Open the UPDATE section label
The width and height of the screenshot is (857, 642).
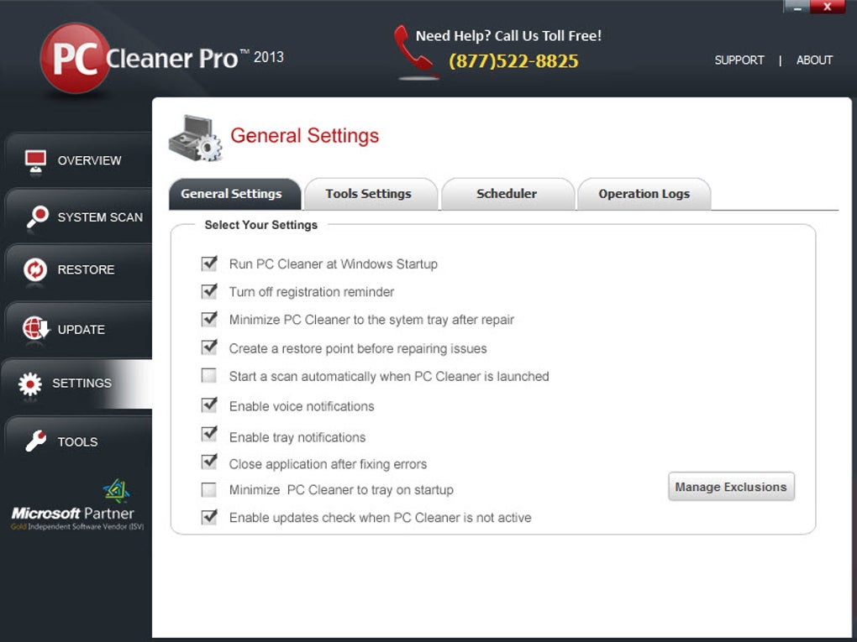(81, 330)
